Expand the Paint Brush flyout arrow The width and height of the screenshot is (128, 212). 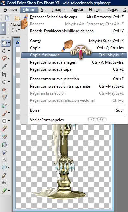tap(9, 113)
